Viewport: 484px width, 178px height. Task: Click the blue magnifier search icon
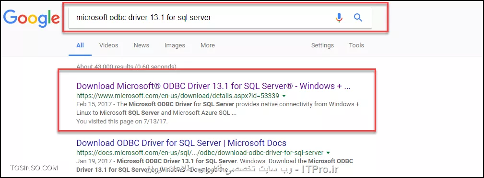click(358, 18)
